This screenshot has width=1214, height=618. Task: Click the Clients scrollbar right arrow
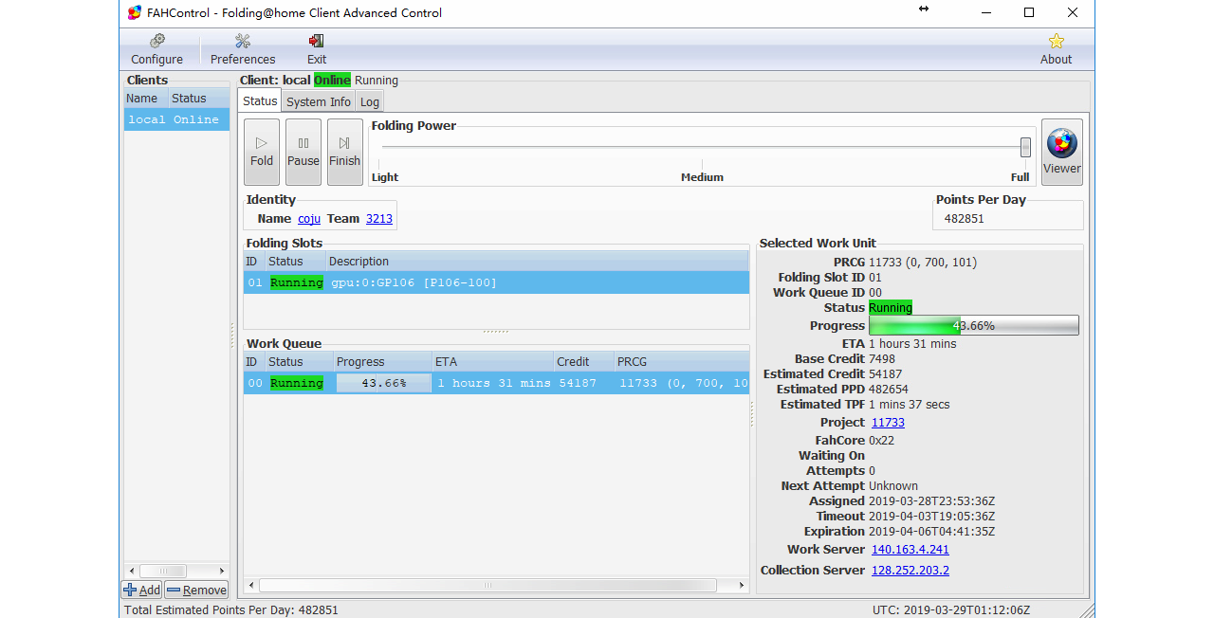click(x=223, y=572)
